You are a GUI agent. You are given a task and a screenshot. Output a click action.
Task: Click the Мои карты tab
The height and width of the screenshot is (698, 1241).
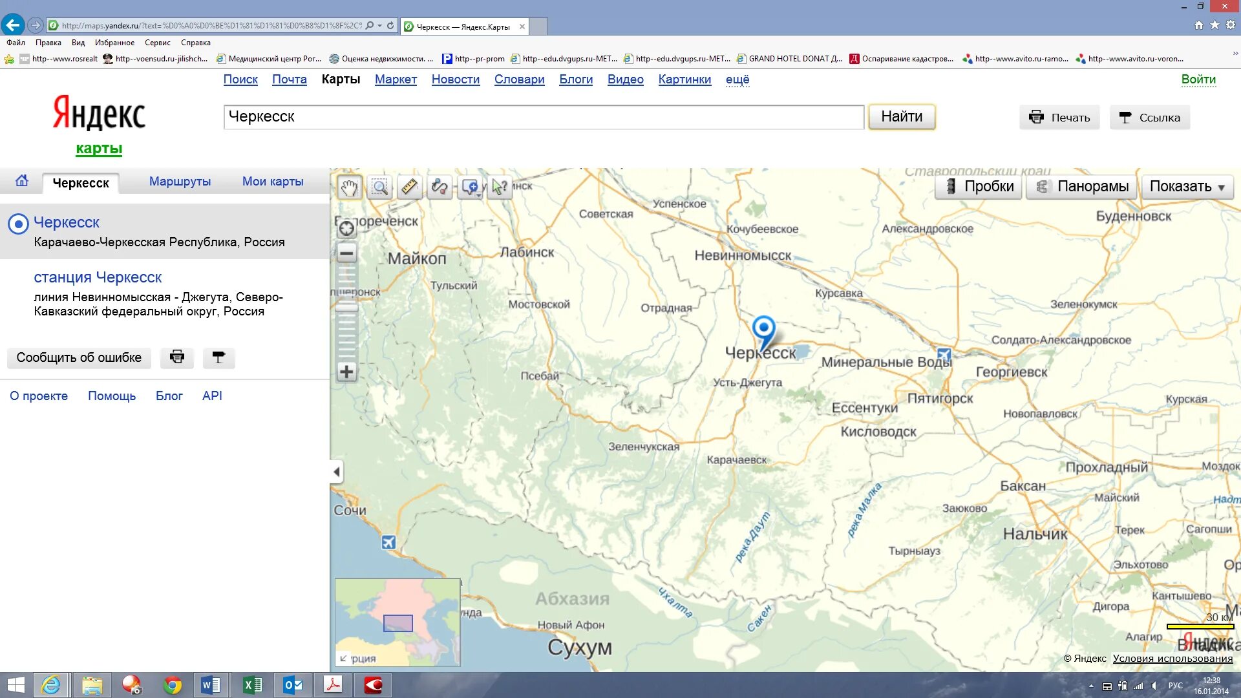(x=271, y=182)
